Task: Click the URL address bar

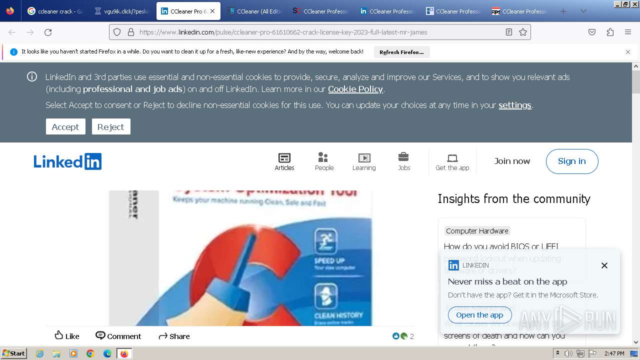Action: pyautogui.click(x=320, y=32)
